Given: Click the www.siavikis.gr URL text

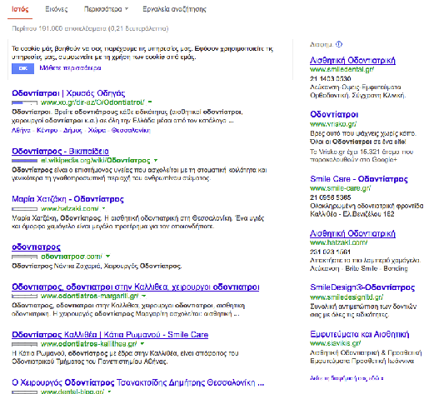Looking at the screenshot, I should pyautogui.click(x=335, y=343).
